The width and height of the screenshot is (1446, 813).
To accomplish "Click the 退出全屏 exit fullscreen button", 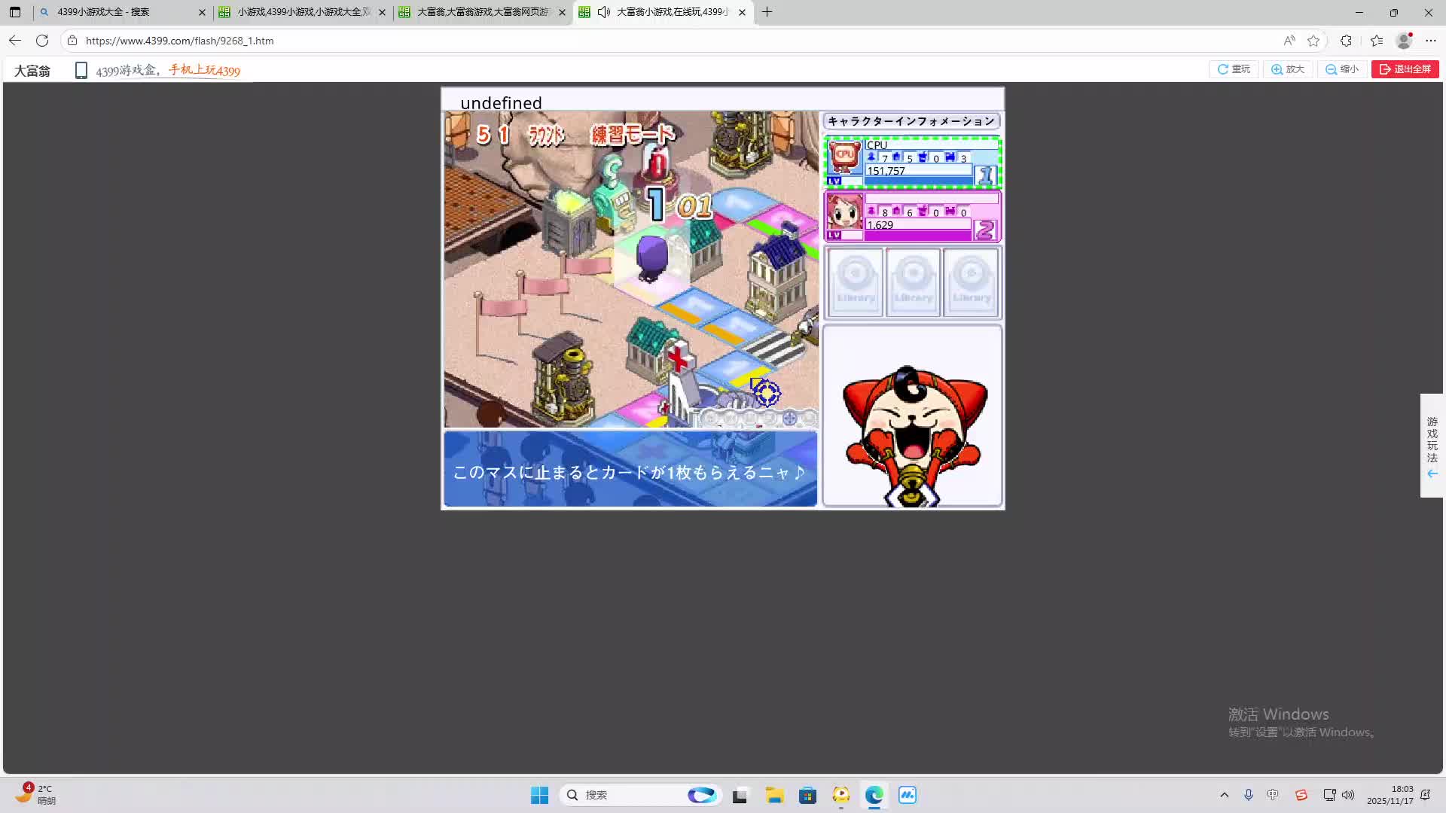I will (1405, 69).
